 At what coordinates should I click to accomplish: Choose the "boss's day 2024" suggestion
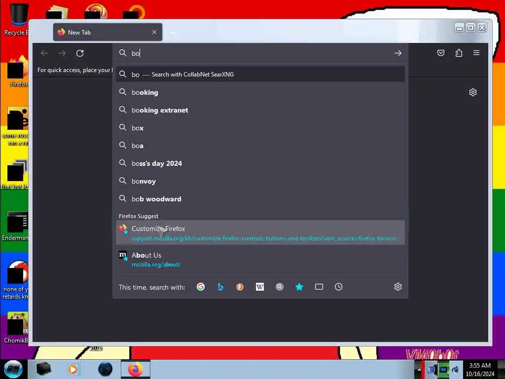pos(260,163)
